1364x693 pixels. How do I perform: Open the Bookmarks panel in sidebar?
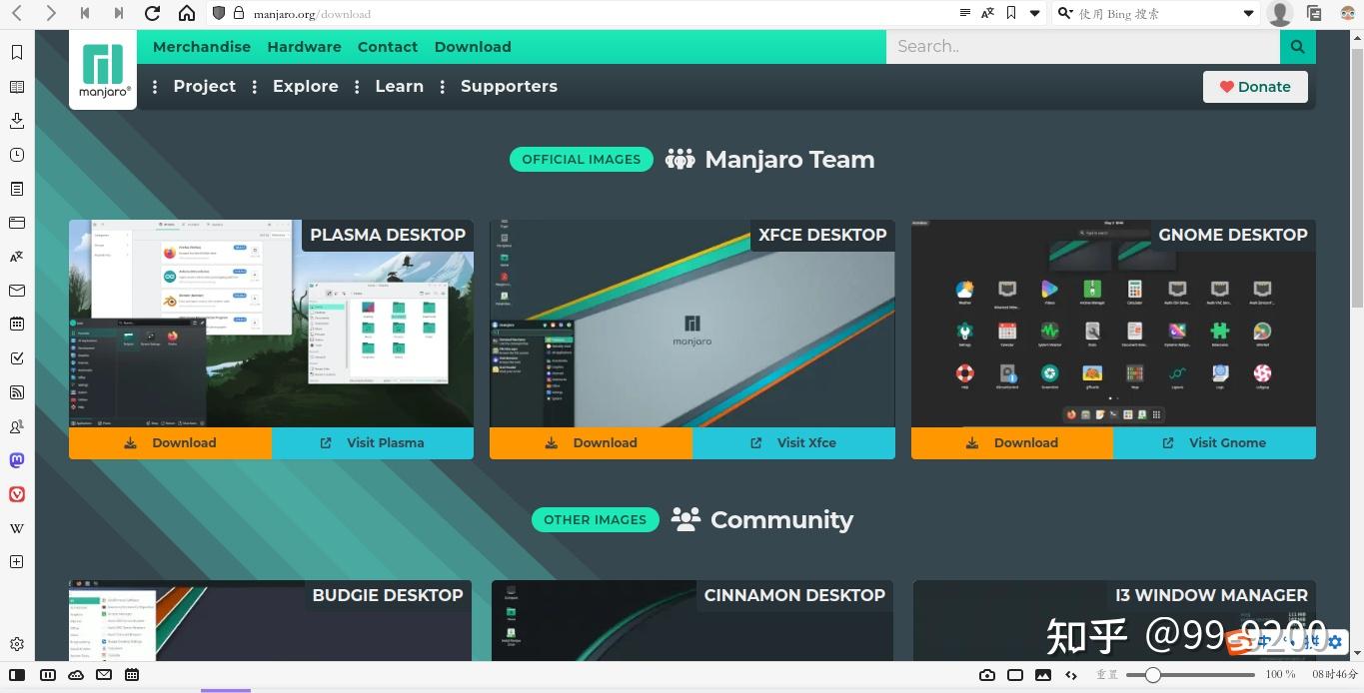pyautogui.click(x=17, y=53)
